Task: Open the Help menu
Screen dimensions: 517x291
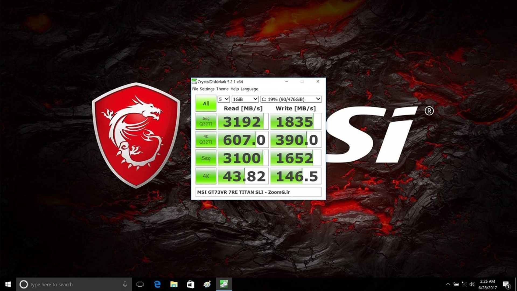Action: pos(235,89)
